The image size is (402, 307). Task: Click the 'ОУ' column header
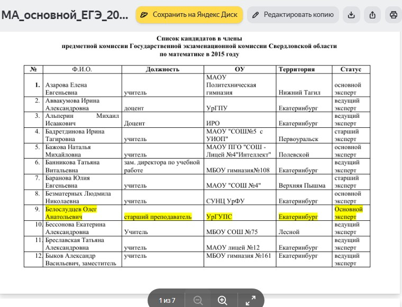240,69
